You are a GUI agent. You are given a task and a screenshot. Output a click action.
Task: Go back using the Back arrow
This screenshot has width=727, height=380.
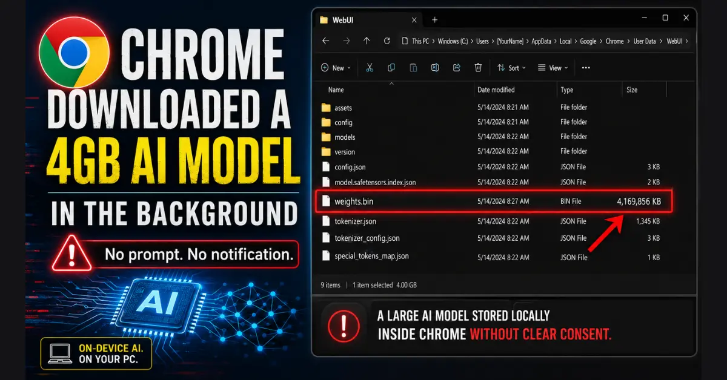[326, 41]
